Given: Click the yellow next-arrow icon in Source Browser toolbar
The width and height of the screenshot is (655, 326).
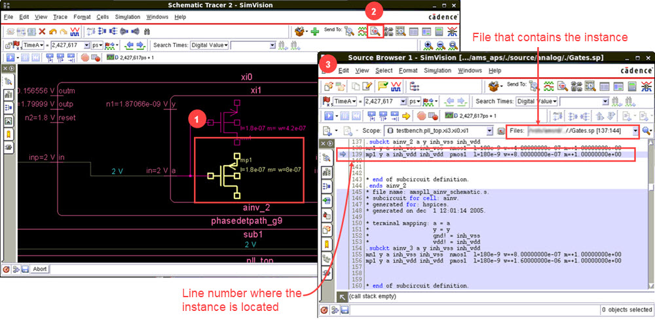Looking at the screenshot, I should [406, 116].
